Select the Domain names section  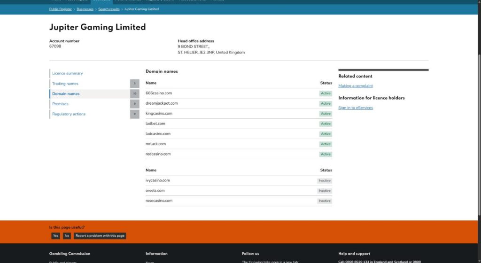[x=66, y=94]
